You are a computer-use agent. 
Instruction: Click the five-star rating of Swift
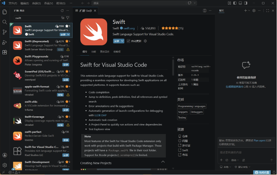[x=170, y=28]
